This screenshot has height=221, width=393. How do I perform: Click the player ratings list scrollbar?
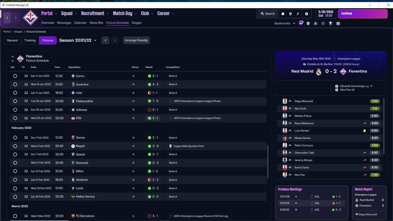point(384,126)
